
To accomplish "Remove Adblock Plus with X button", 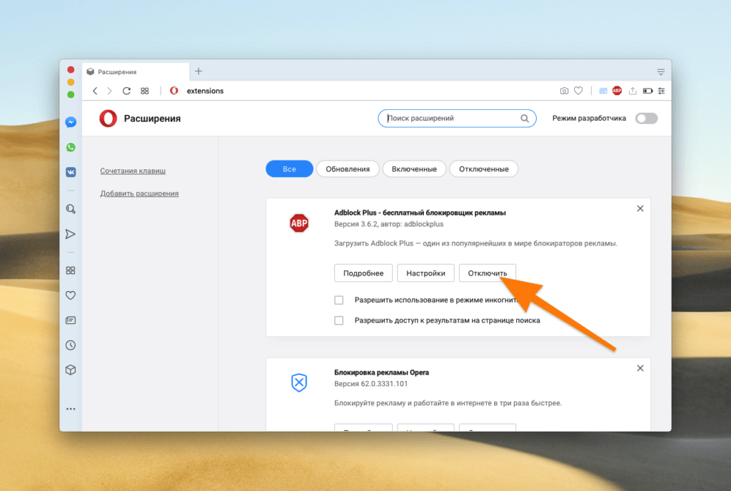I will click(640, 208).
